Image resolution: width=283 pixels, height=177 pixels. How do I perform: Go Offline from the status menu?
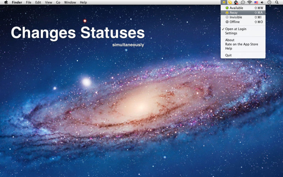pyautogui.click(x=243, y=22)
